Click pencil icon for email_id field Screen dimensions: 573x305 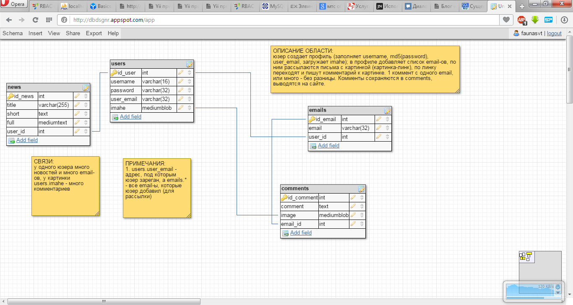(x=353, y=224)
